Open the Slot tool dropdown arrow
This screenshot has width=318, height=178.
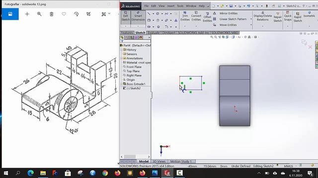coord(153,27)
